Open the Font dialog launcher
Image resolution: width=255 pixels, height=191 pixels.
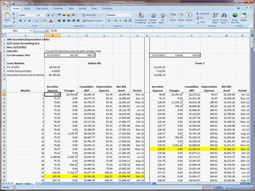(x=54, y=26)
